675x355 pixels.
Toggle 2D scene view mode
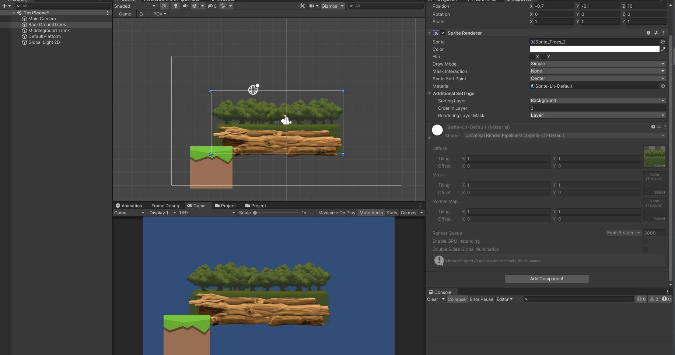pyautogui.click(x=164, y=6)
